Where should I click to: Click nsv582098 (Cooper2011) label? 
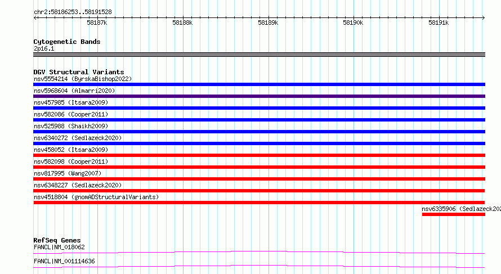tap(71, 161)
